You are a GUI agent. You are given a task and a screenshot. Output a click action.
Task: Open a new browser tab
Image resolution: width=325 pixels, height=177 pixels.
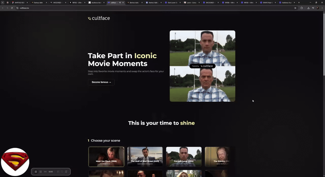pyautogui.click(x=299, y=3)
